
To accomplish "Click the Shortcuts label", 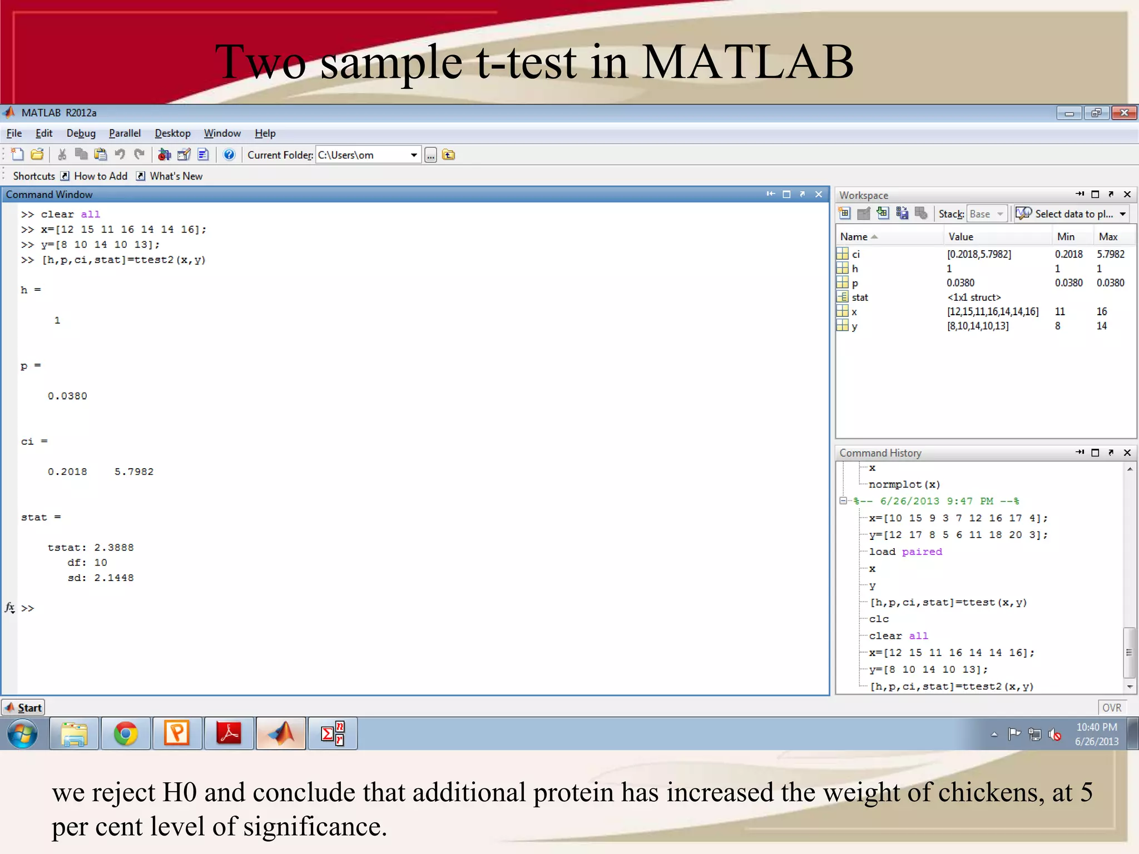I will (x=34, y=176).
